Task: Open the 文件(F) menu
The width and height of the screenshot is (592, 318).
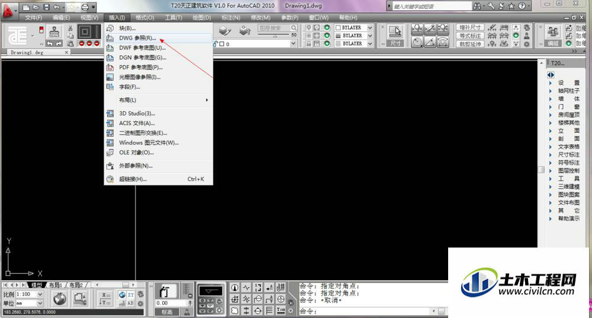Action: pos(34,17)
